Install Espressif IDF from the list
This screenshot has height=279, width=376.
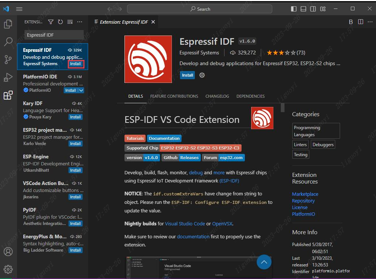click(x=76, y=64)
